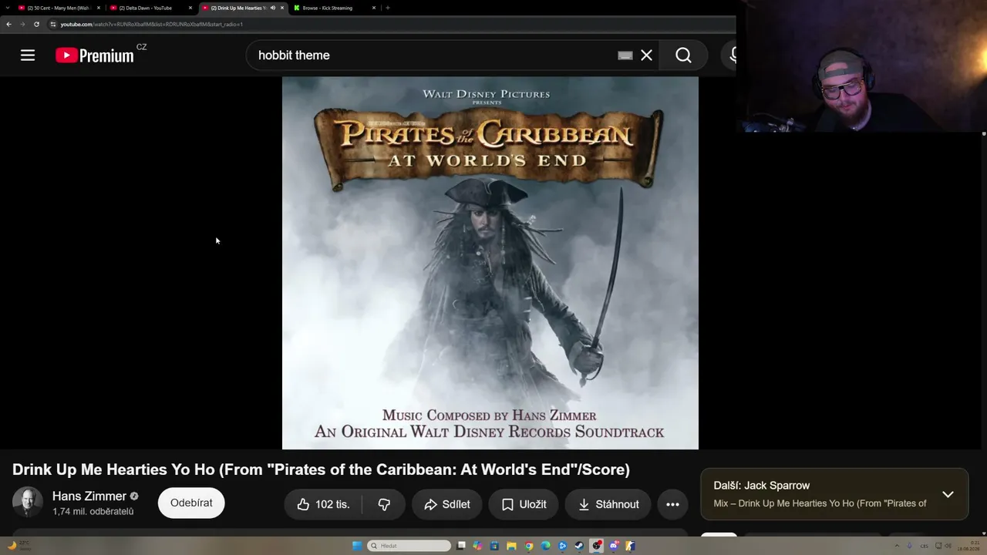Go to YouTube Premium home logo
Viewport: 987px width, 555px height.
[95, 55]
